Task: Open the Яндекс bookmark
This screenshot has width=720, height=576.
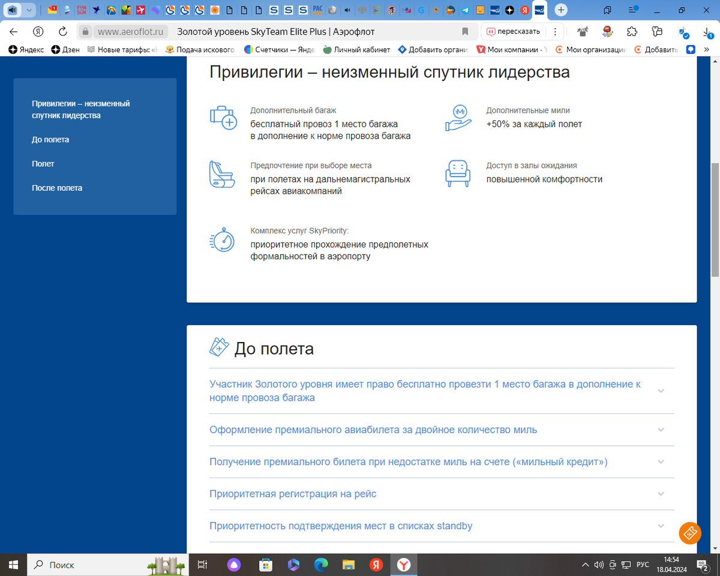Action: point(26,50)
